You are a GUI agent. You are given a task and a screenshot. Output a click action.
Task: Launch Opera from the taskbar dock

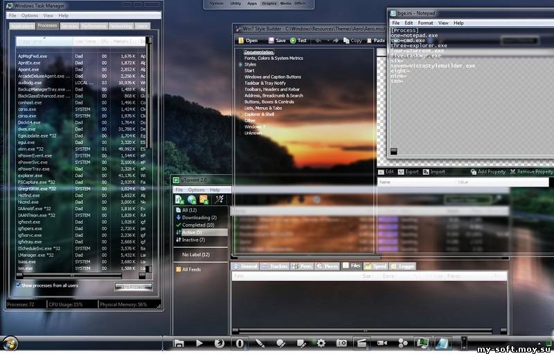pyautogui.click(x=240, y=343)
